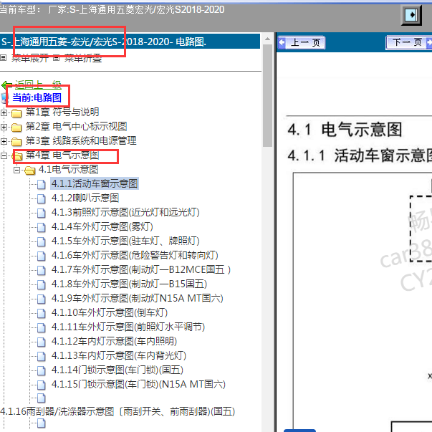Click document icon beside 4.1.7 B12MCE国五
Image resolution: width=432 pixels, height=432 pixels.
point(42,270)
